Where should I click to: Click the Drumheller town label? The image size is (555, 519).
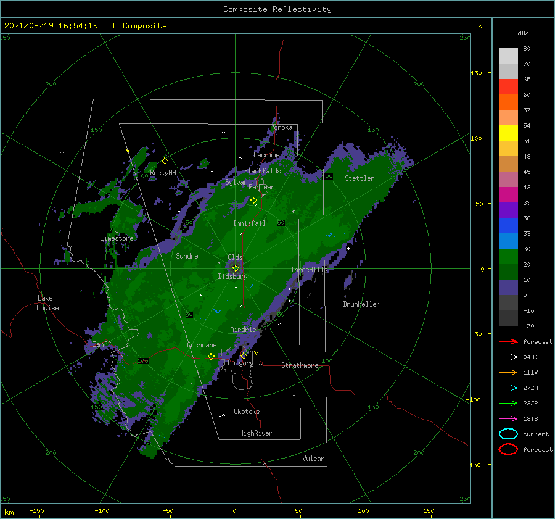361,304
